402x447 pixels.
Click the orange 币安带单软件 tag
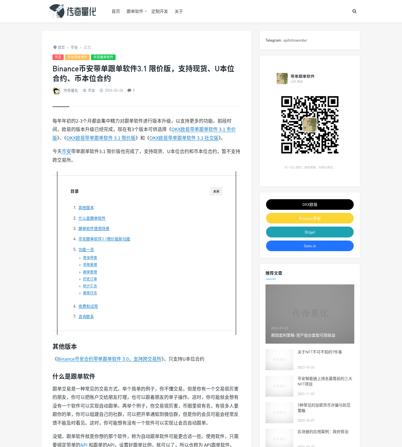tap(77, 57)
